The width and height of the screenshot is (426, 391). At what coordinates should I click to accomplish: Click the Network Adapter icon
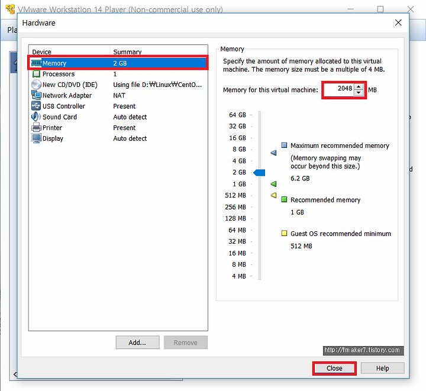tap(36, 95)
